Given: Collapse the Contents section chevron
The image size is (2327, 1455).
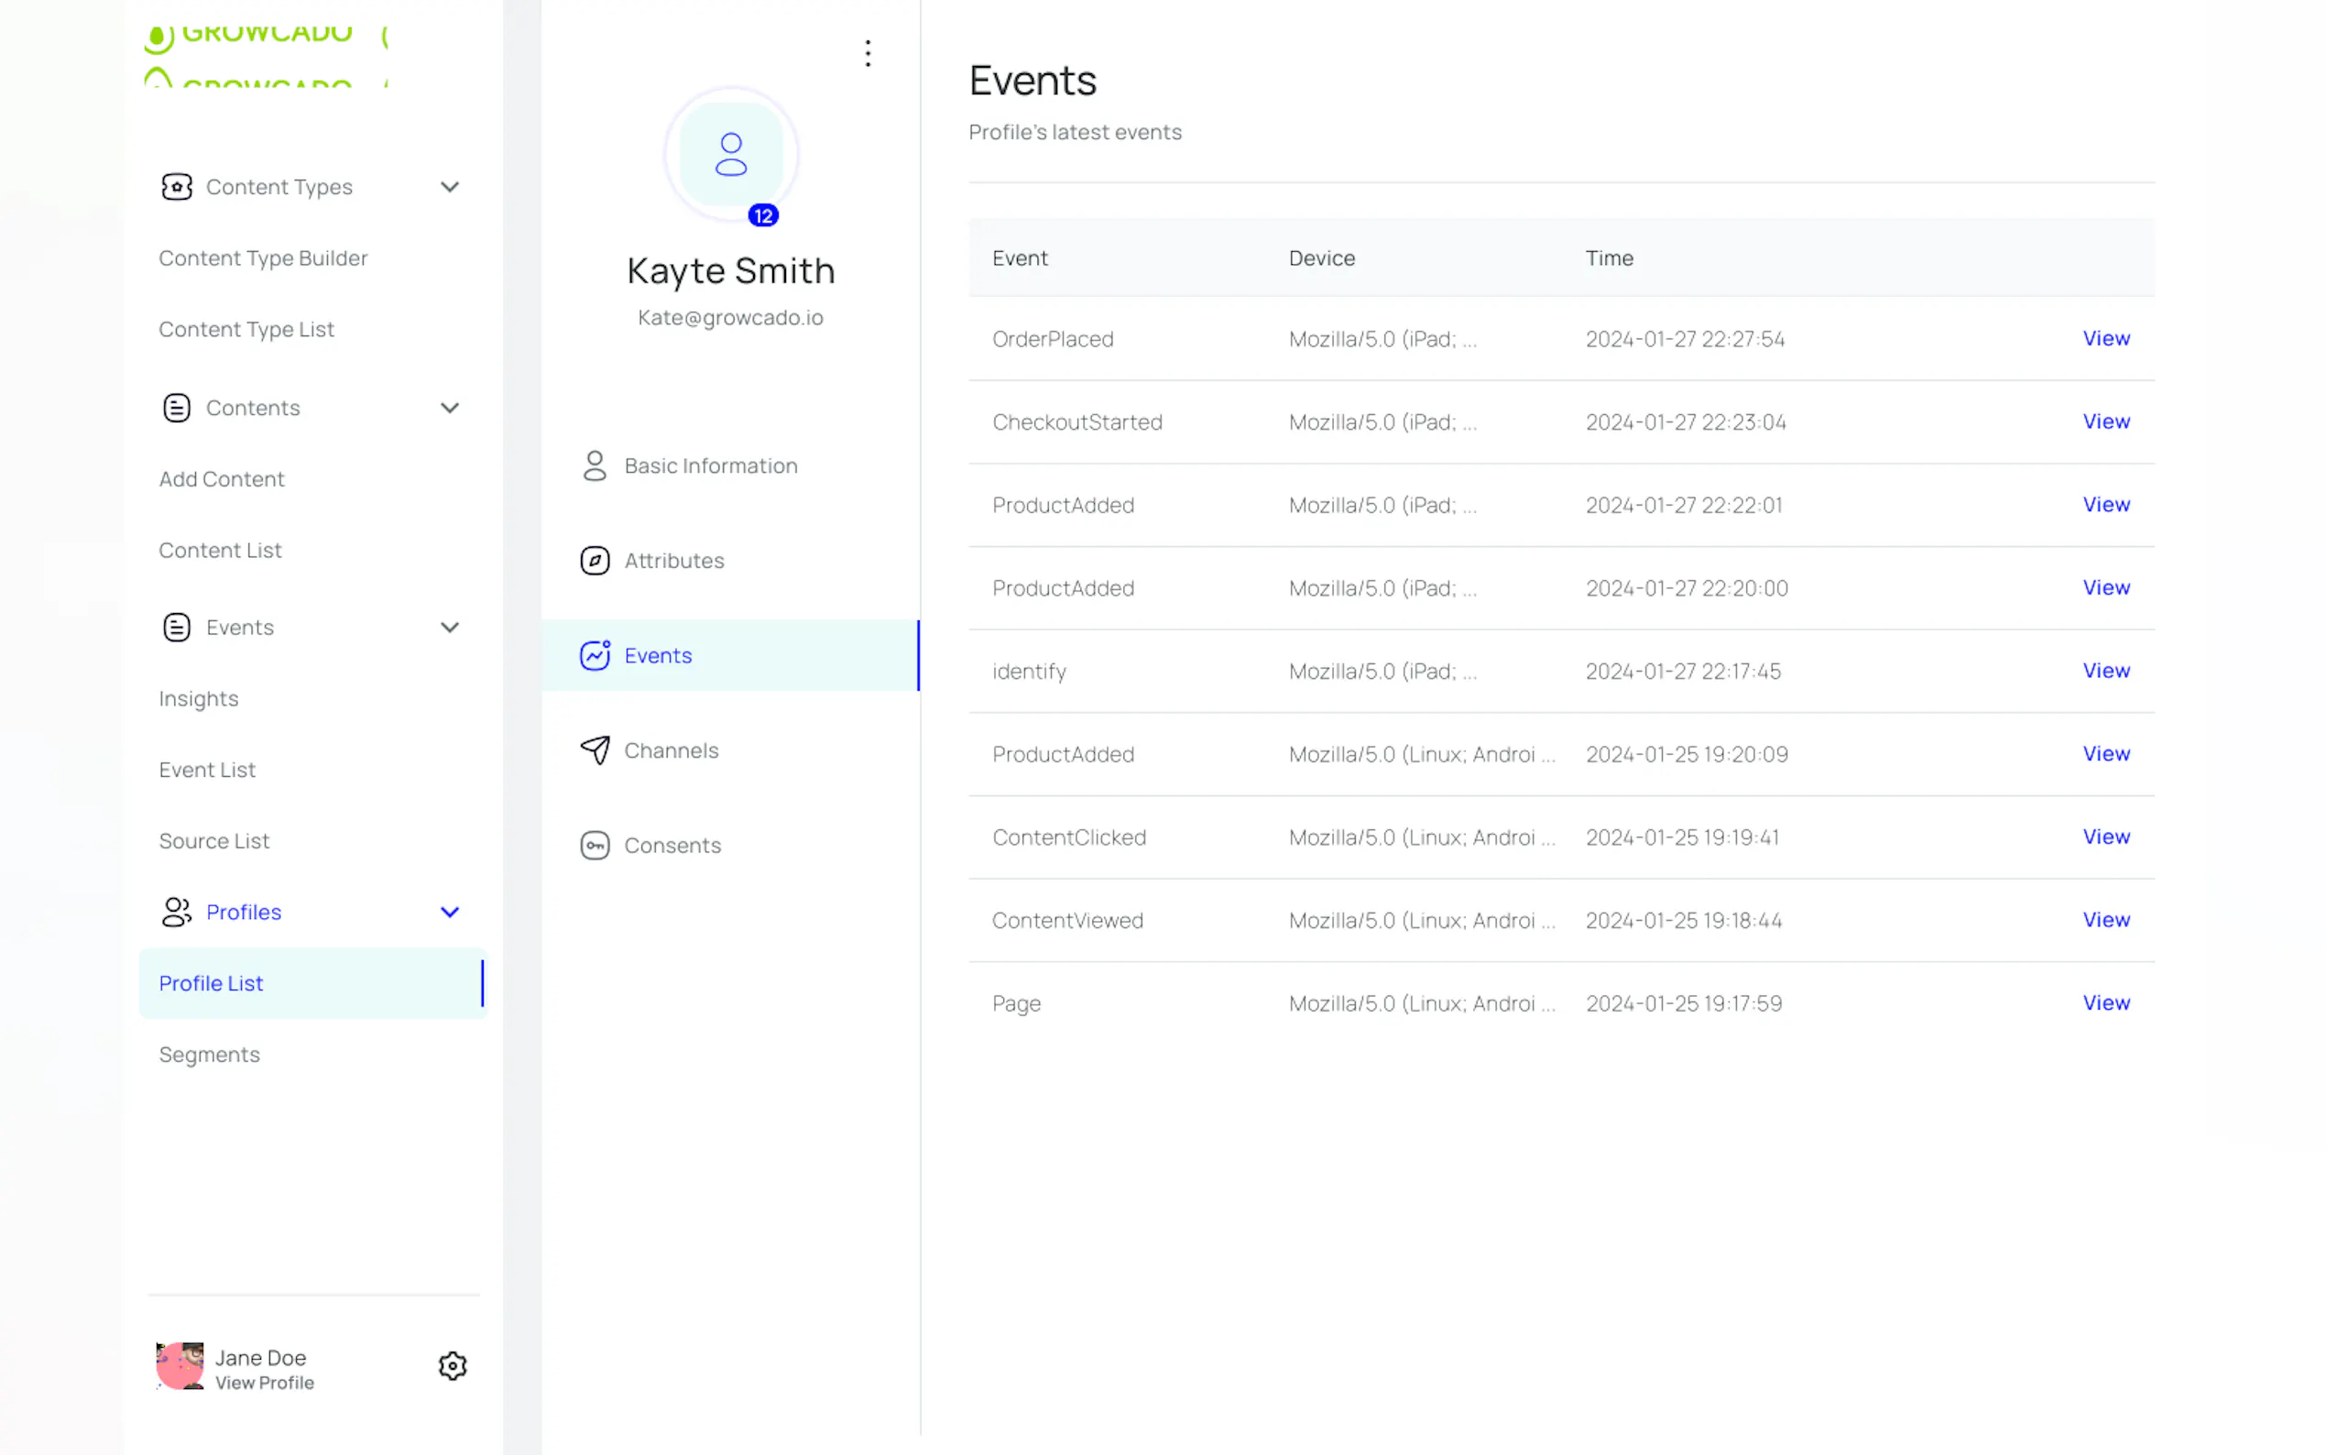Looking at the screenshot, I should coord(449,408).
